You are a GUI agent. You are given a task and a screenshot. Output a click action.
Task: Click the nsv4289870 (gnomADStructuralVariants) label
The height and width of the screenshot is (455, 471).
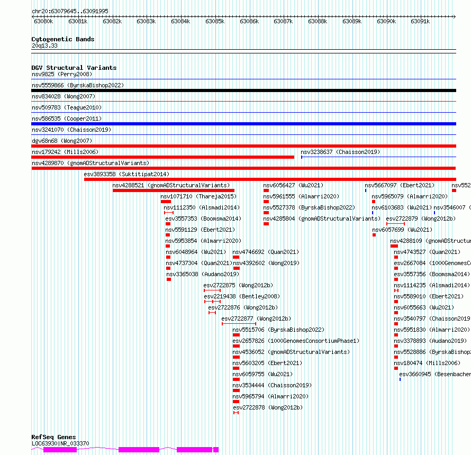(90, 163)
